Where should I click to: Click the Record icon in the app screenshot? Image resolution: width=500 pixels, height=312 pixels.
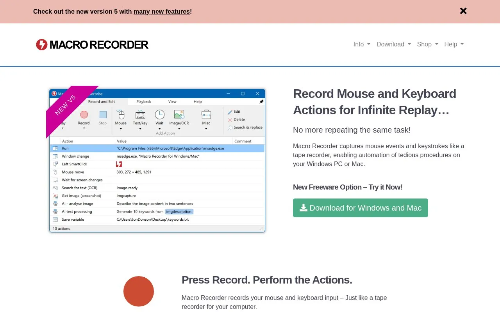pos(84,115)
